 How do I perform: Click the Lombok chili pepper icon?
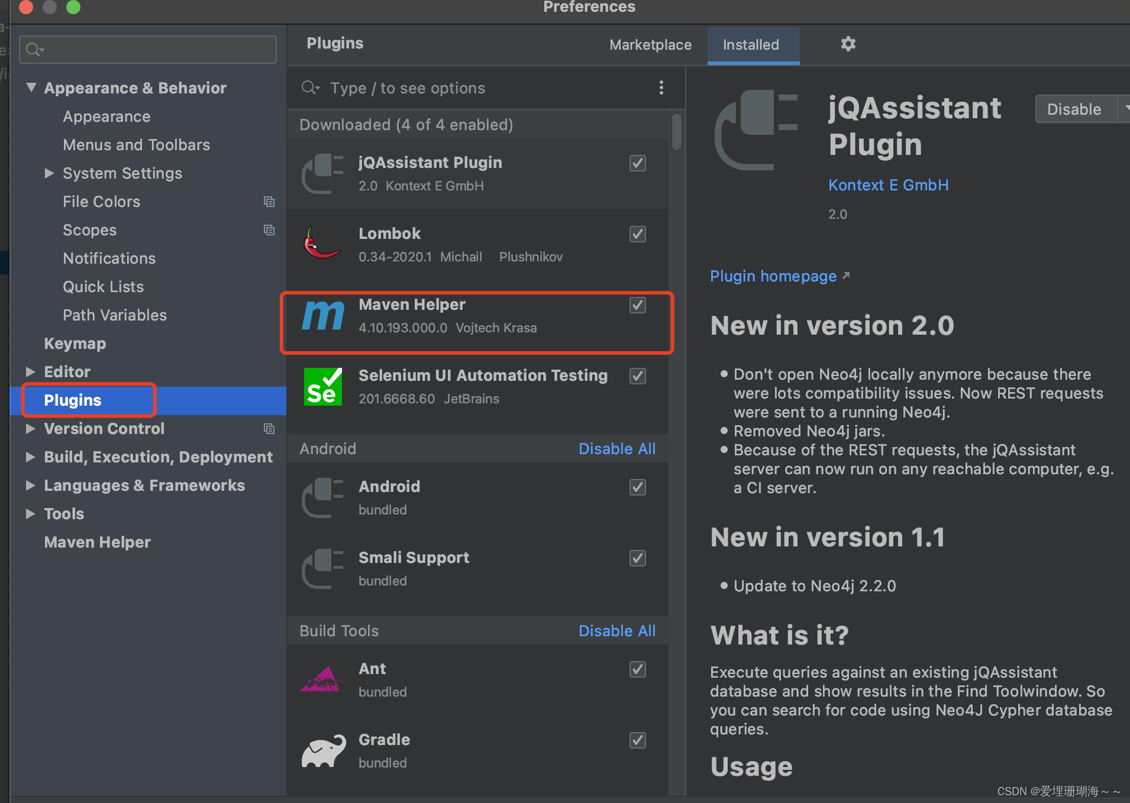click(x=322, y=244)
